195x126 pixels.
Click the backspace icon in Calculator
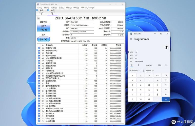pyautogui.click(x=166, y=75)
